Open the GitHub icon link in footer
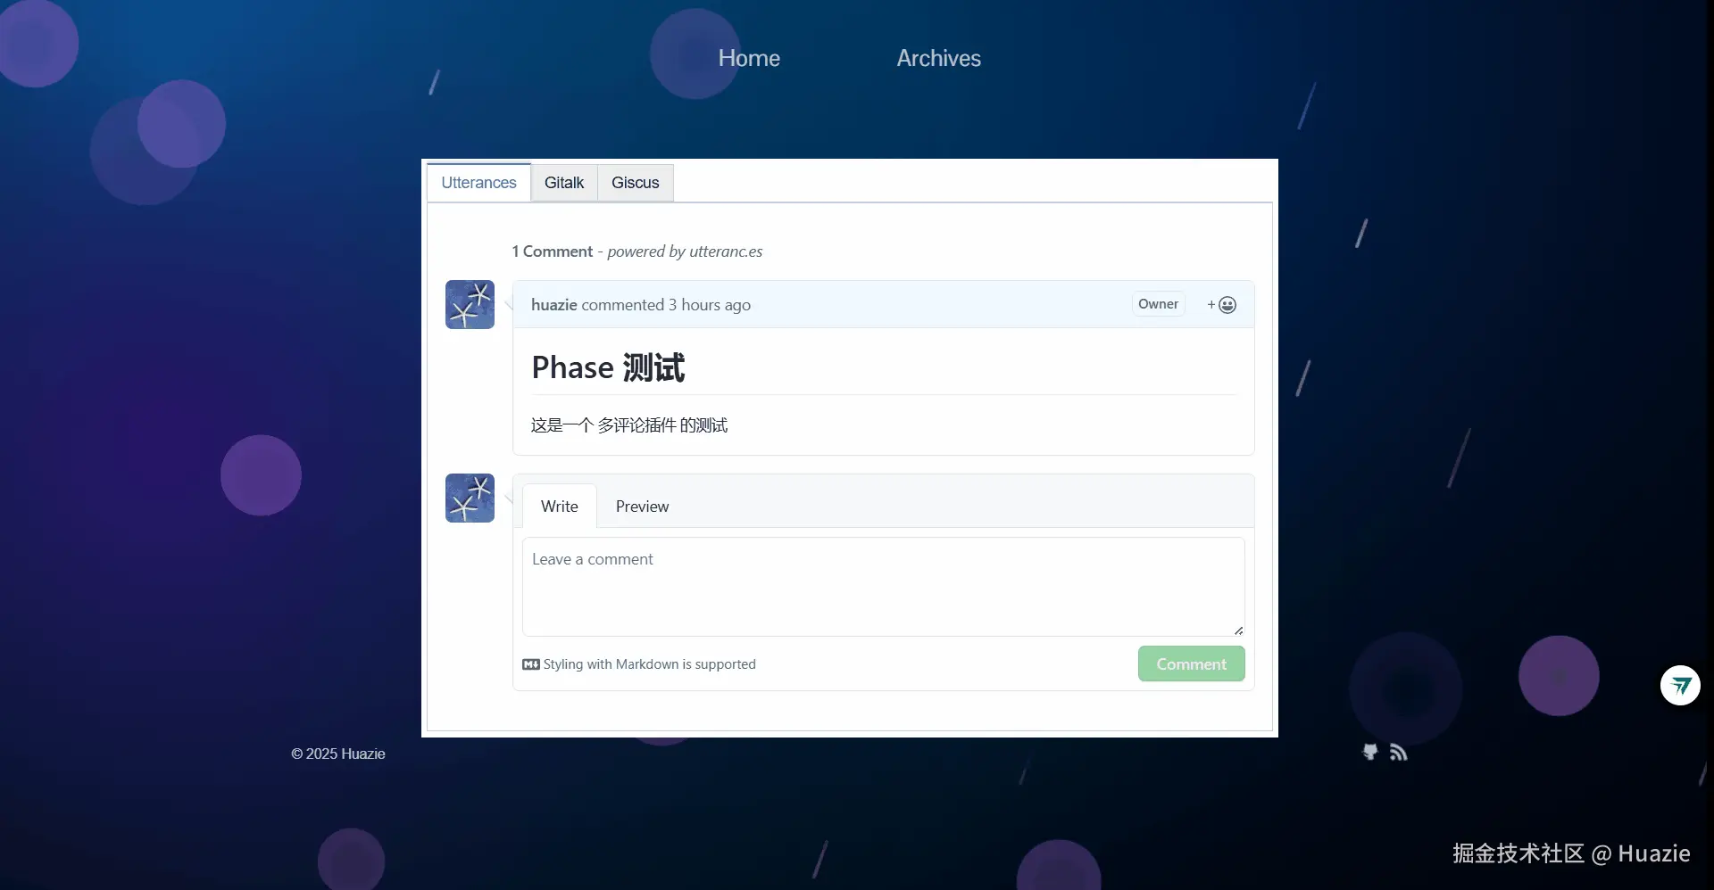The image size is (1714, 890). click(x=1370, y=753)
